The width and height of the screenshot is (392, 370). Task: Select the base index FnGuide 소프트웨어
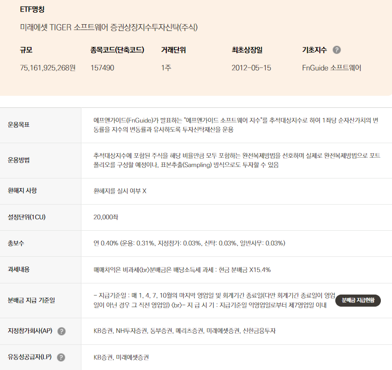[331, 68]
